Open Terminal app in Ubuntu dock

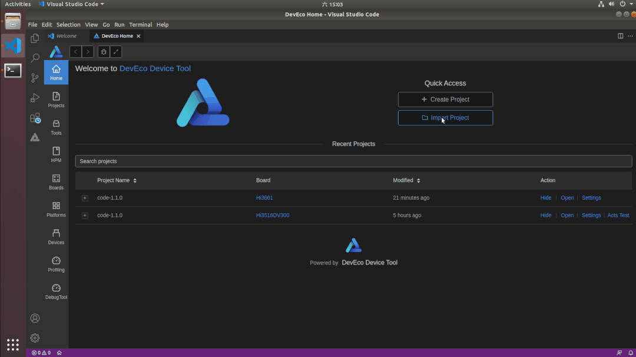click(x=13, y=71)
